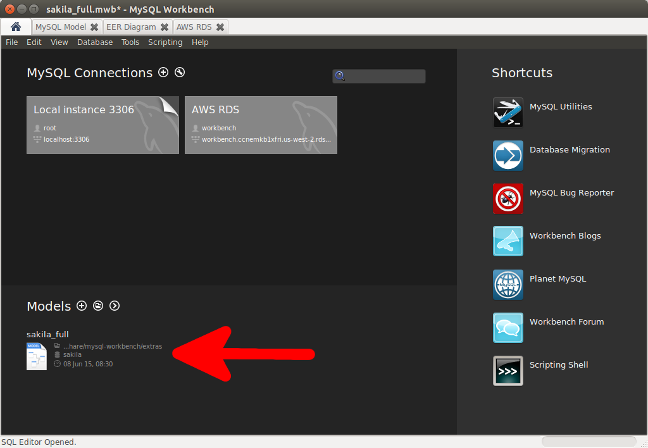Open the Tools menu
Viewport: 648px width, 448px height.
(130, 42)
